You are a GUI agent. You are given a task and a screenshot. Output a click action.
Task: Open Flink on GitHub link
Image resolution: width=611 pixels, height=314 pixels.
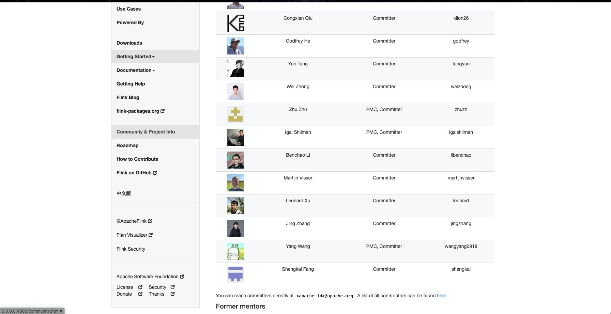[134, 173]
